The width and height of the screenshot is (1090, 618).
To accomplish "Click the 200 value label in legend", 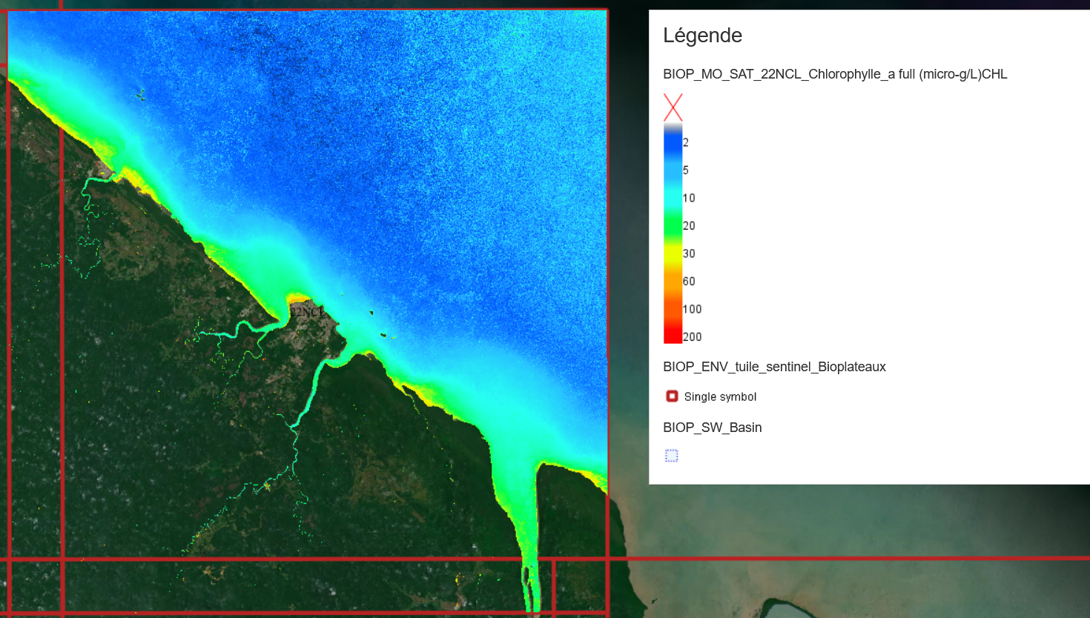I will 693,337.
